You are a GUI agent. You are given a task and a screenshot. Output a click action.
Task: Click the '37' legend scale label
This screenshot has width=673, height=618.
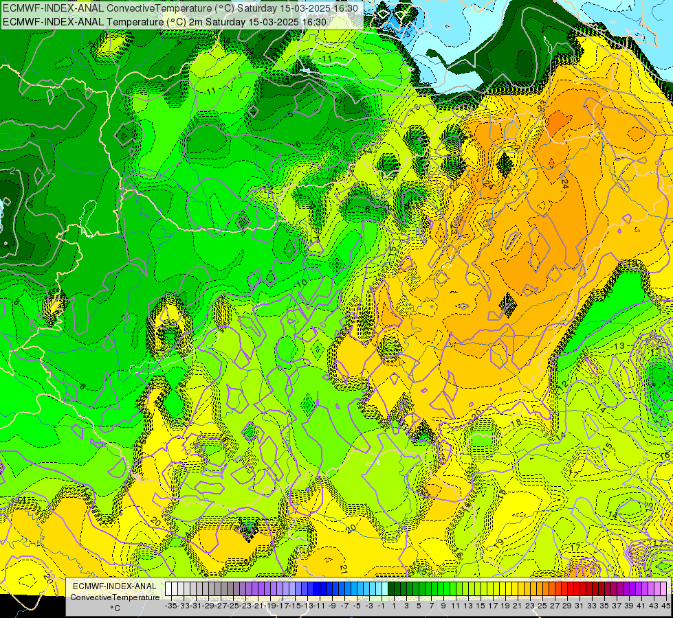click(617, 606)
